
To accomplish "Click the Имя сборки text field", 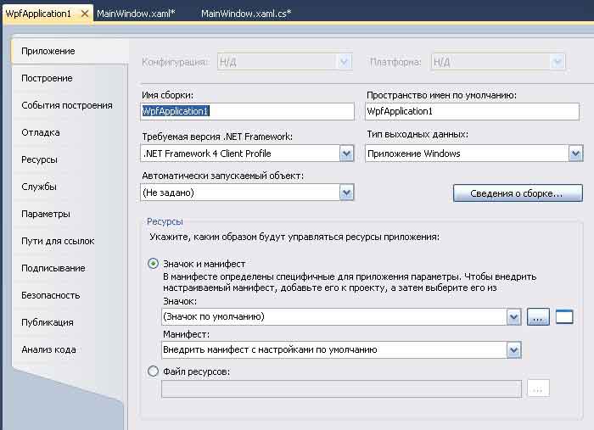I will coord(247,111).
